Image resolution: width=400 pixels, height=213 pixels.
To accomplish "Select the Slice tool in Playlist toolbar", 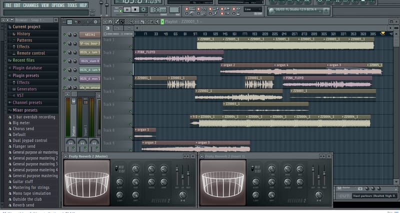I will 141,22.
